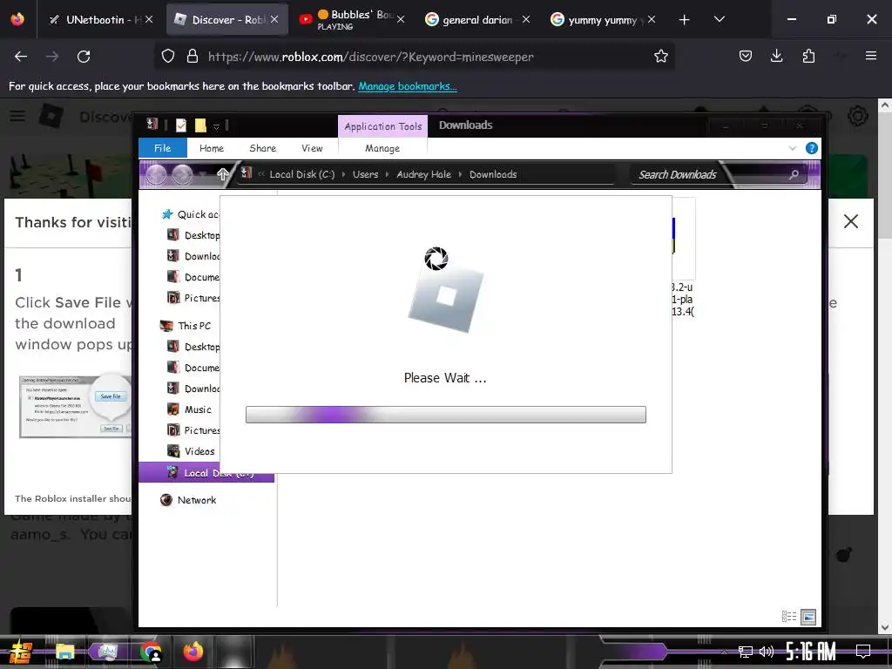Click New folder icon in Explorer title bar

click(200, 125)
